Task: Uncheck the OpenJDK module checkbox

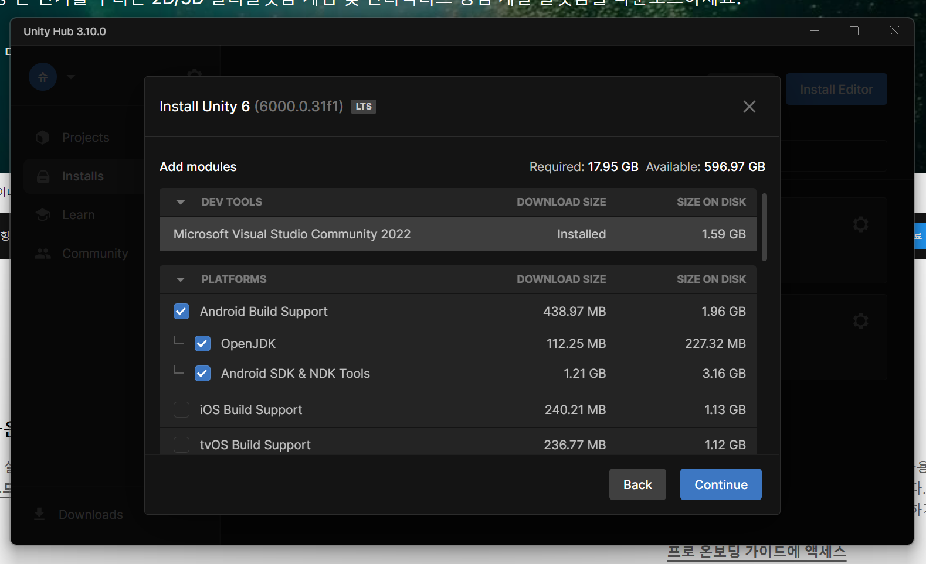Action: (202, 343)
